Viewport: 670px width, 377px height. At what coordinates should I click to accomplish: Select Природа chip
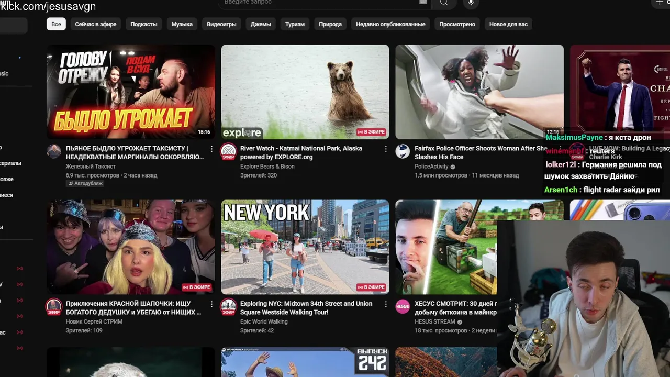330,24
